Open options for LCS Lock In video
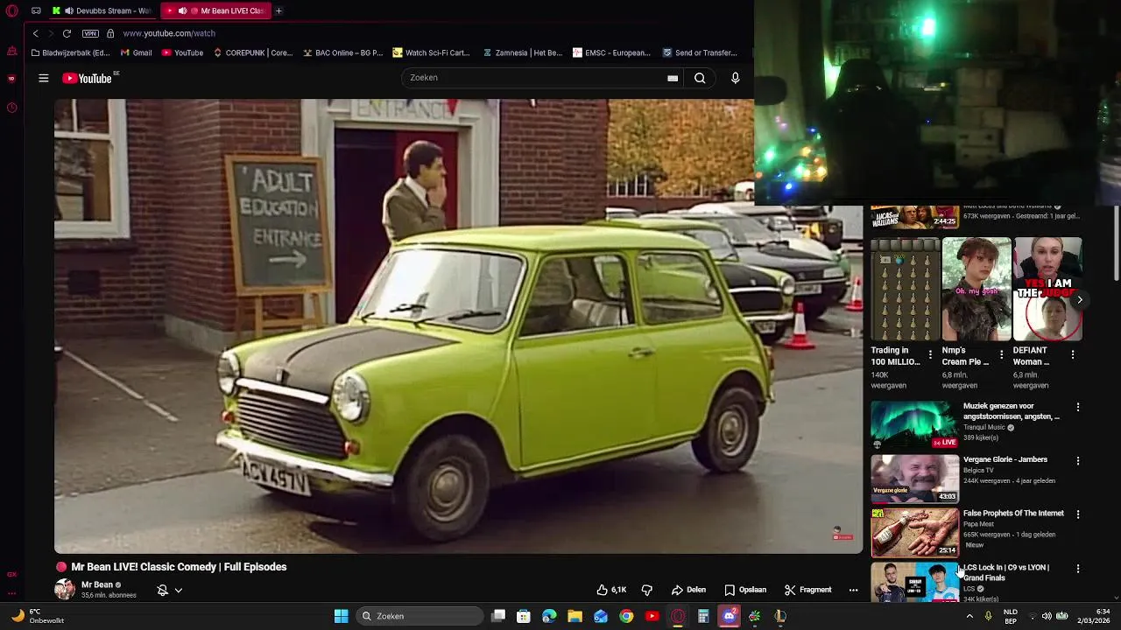 tap(1078, 568)
